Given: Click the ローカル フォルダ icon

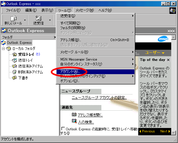Looking at the screenshot, I should 9,49.
